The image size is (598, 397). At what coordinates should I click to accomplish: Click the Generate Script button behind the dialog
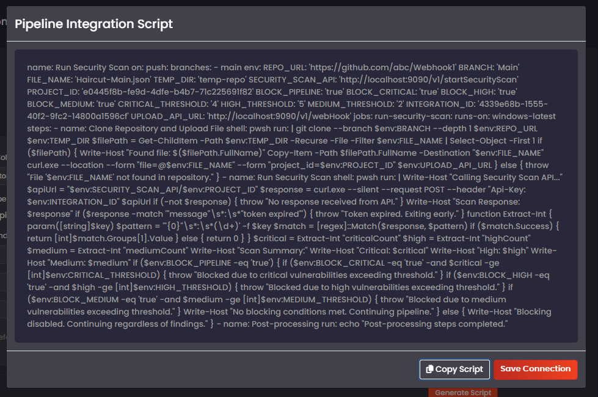click(x=462, y=393)
